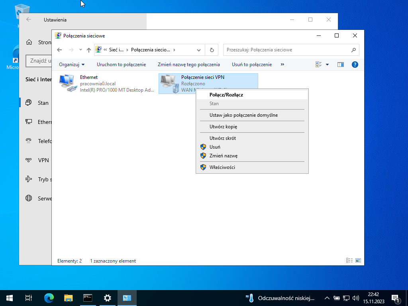
Task: Expand address bar history dropdown
Action: (x=199, y=50)
